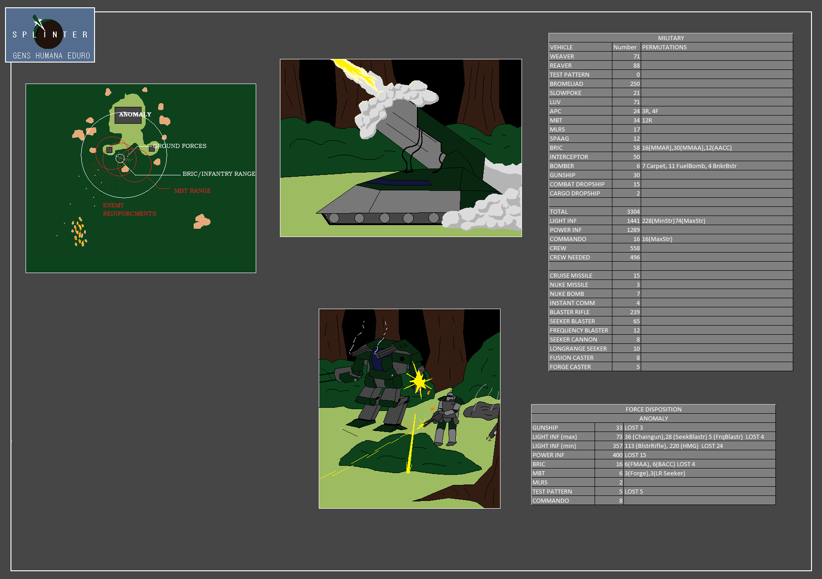Click the PERMUTATIONS column header
The width and height of the screenshot is (822, 579).
tap(664, 47)
